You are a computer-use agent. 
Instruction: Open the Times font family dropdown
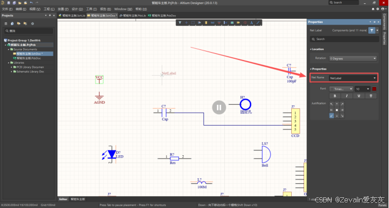341,89
